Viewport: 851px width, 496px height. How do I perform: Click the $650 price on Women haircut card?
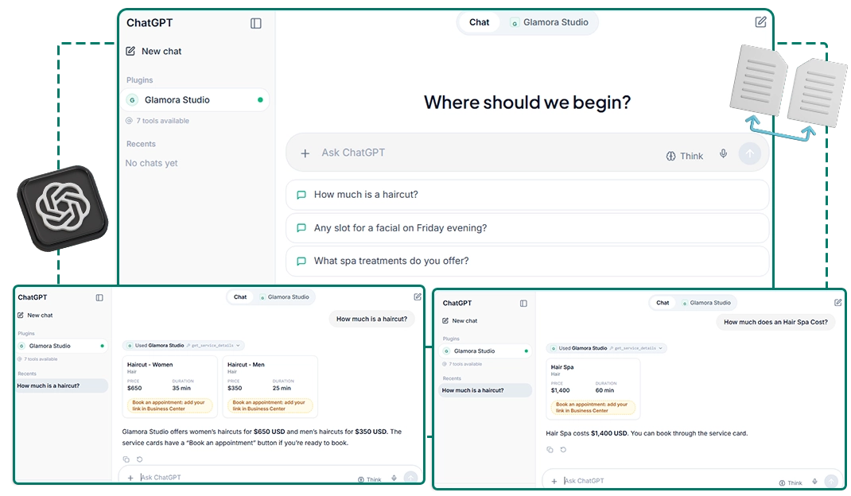point(134,388)
